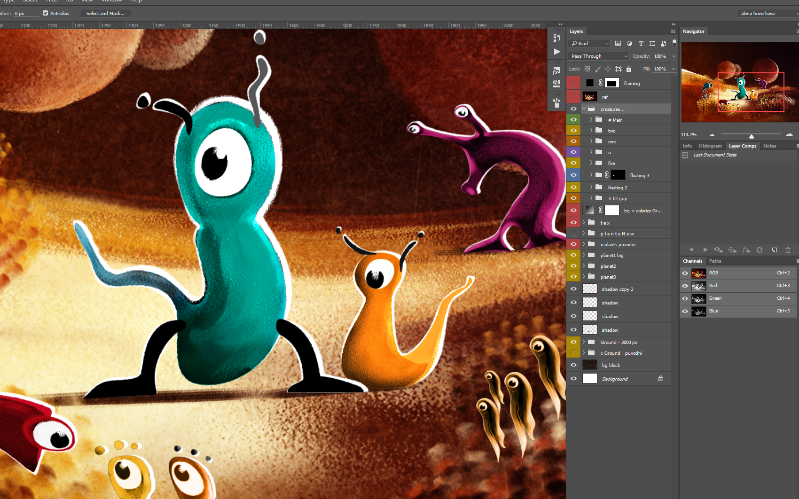Image resolution: width=799 pixels, height=499 pixels.
Task: Show the ref layer visibility box
Action: pyautogui.click(x=573, y=96)
